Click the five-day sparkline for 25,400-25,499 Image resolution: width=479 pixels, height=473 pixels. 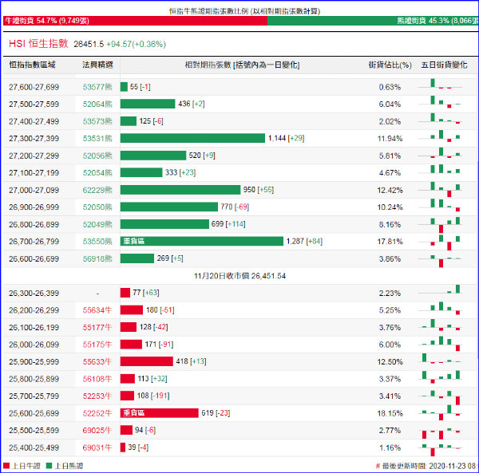click(440, 450)
